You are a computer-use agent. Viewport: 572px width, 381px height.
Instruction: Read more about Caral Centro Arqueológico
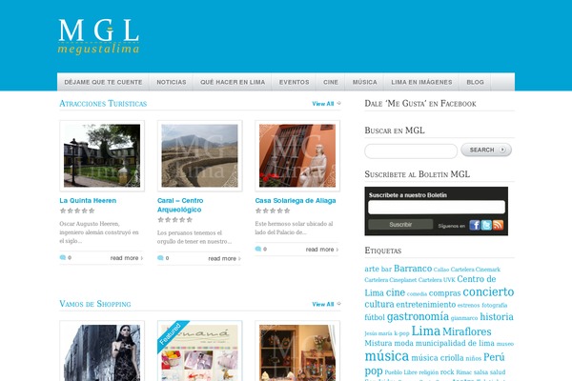(224, 258)
